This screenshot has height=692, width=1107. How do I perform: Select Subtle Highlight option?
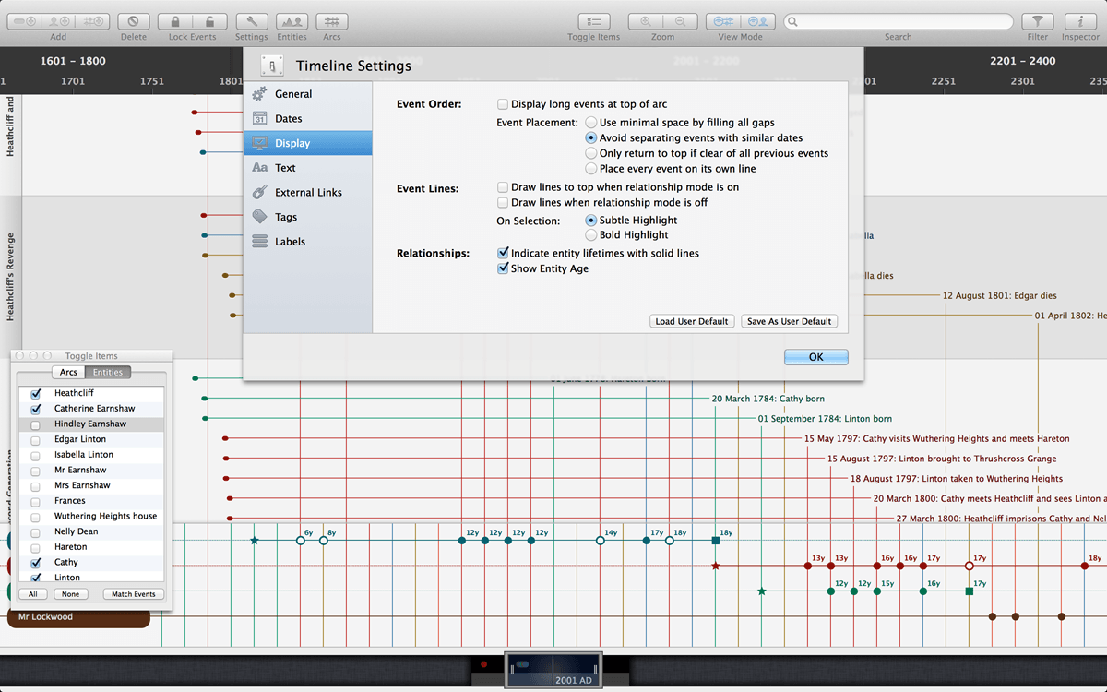coord(591,221)
